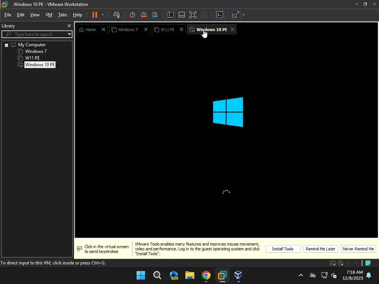The width and height of the screenshot is (379, 284).
Task: Click Never Remind Me
Action: click(358, 249)
